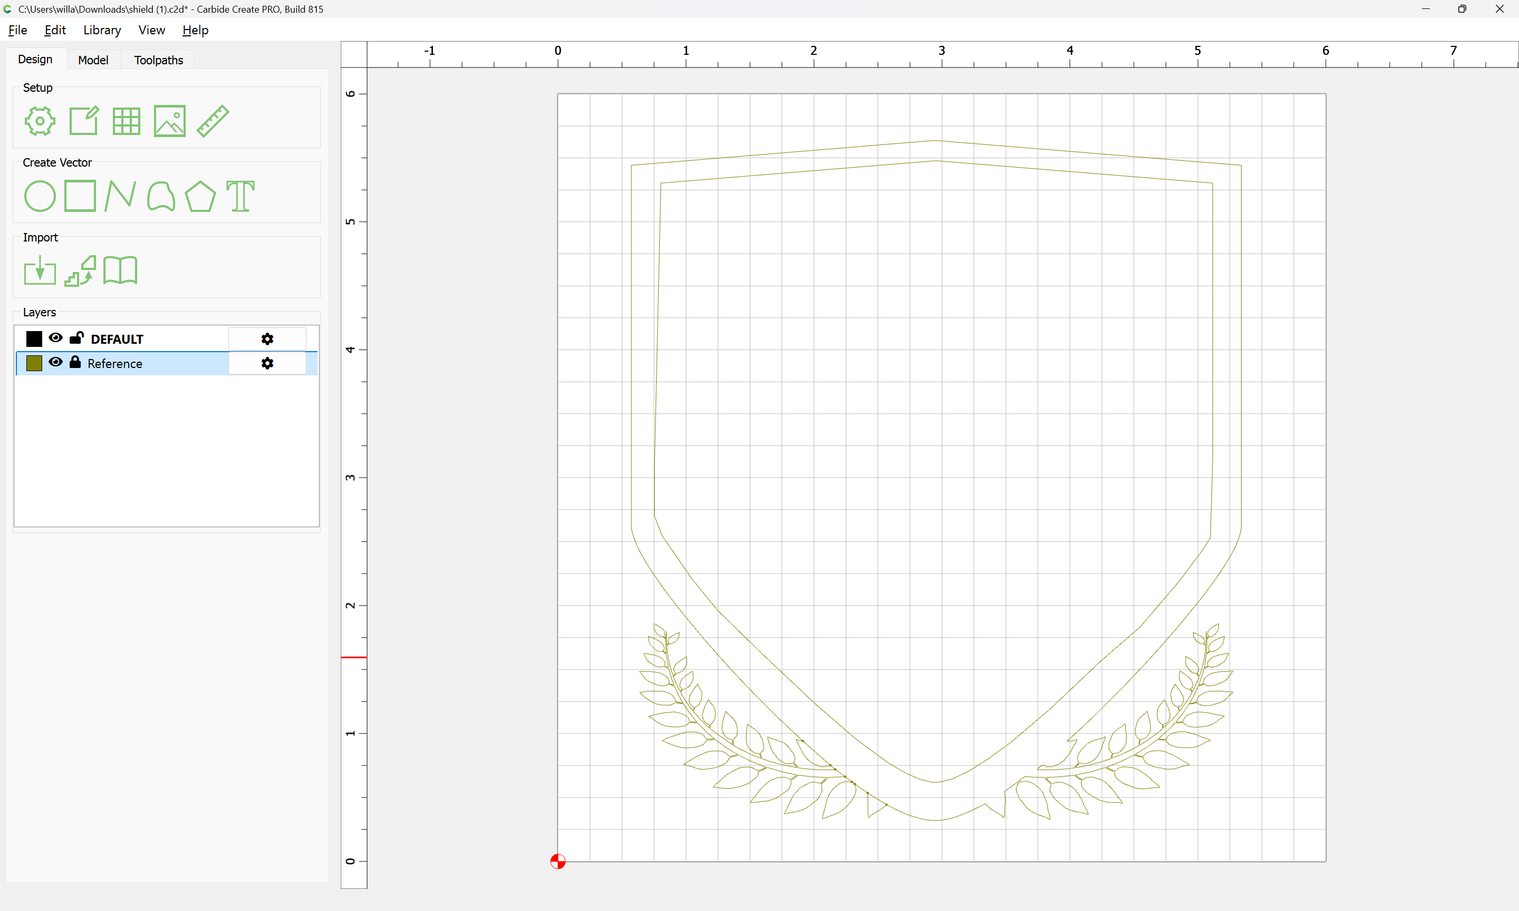Open the design library book icon
This screenshot has height=911, width=1519.
120,271
